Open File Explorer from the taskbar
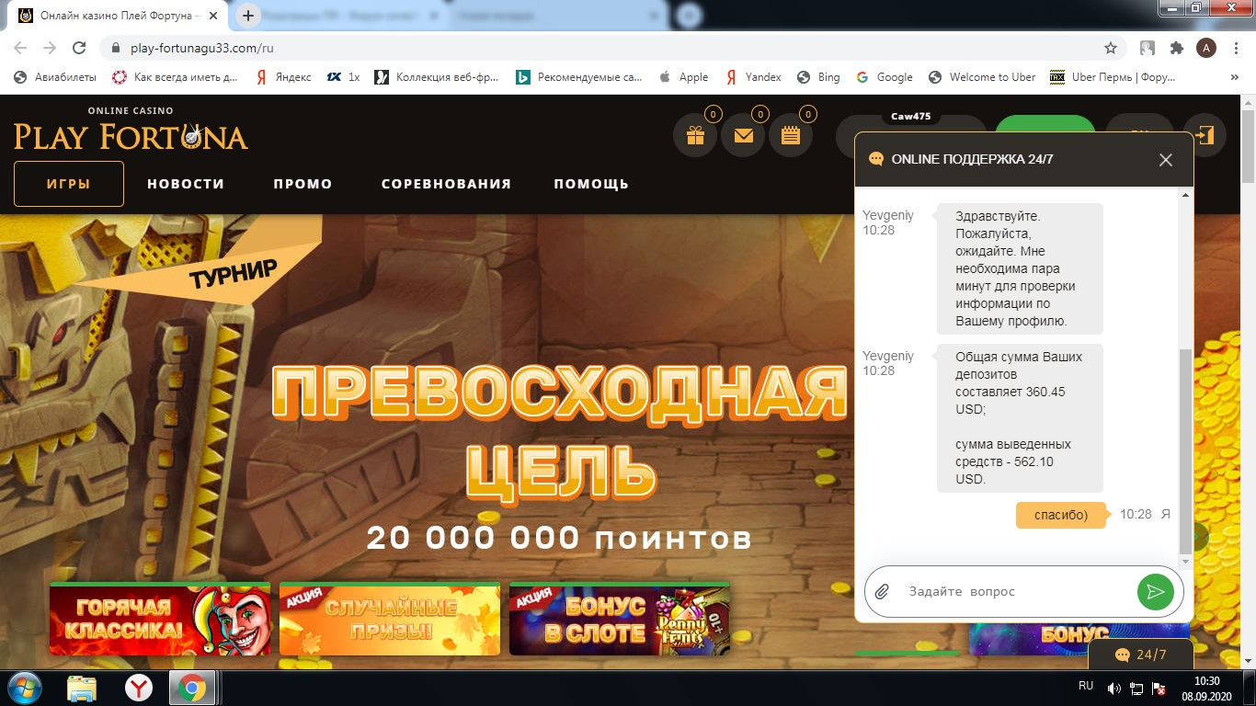 pos(83,688)
